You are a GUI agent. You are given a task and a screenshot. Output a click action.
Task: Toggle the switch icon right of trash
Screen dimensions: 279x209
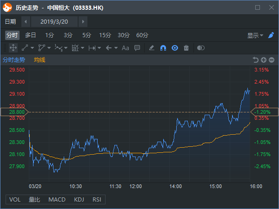pos(201,48)
